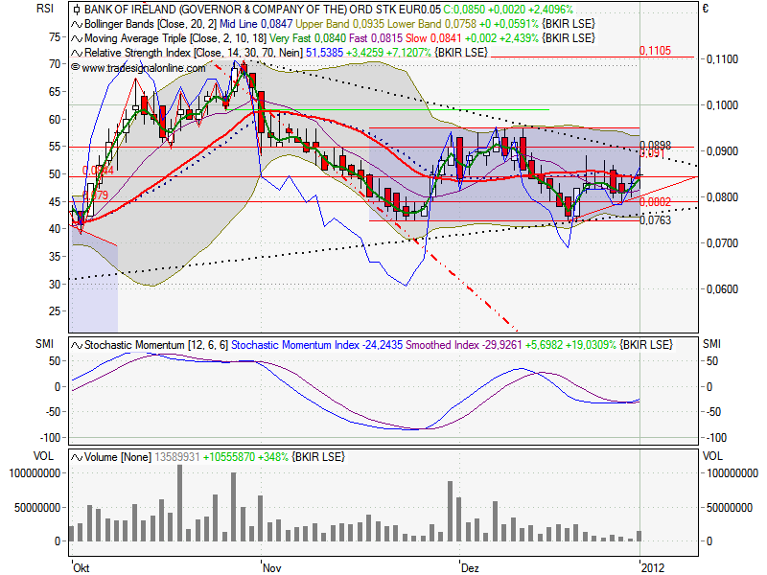
Task: Click volume value 13589931
Action: coord(177,457)
